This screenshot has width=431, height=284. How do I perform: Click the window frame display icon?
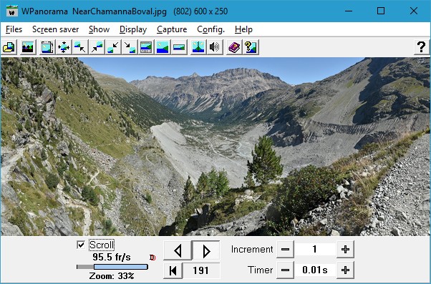click(47, 47)
